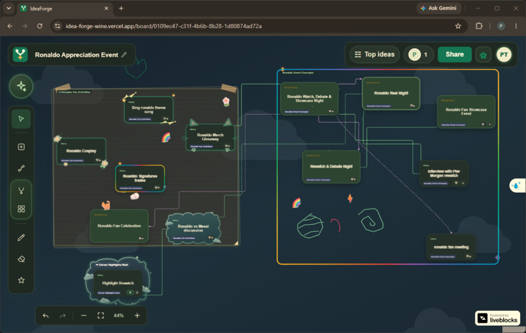Select rainbow sticker near Merch Giveaway
Screen dimensions: 526x333
[166, 138]
